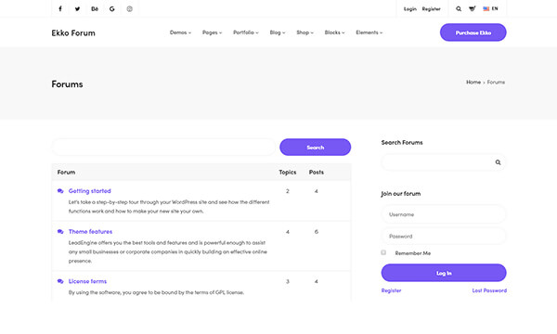Open the Shop menu item

[x=304, y=32]
